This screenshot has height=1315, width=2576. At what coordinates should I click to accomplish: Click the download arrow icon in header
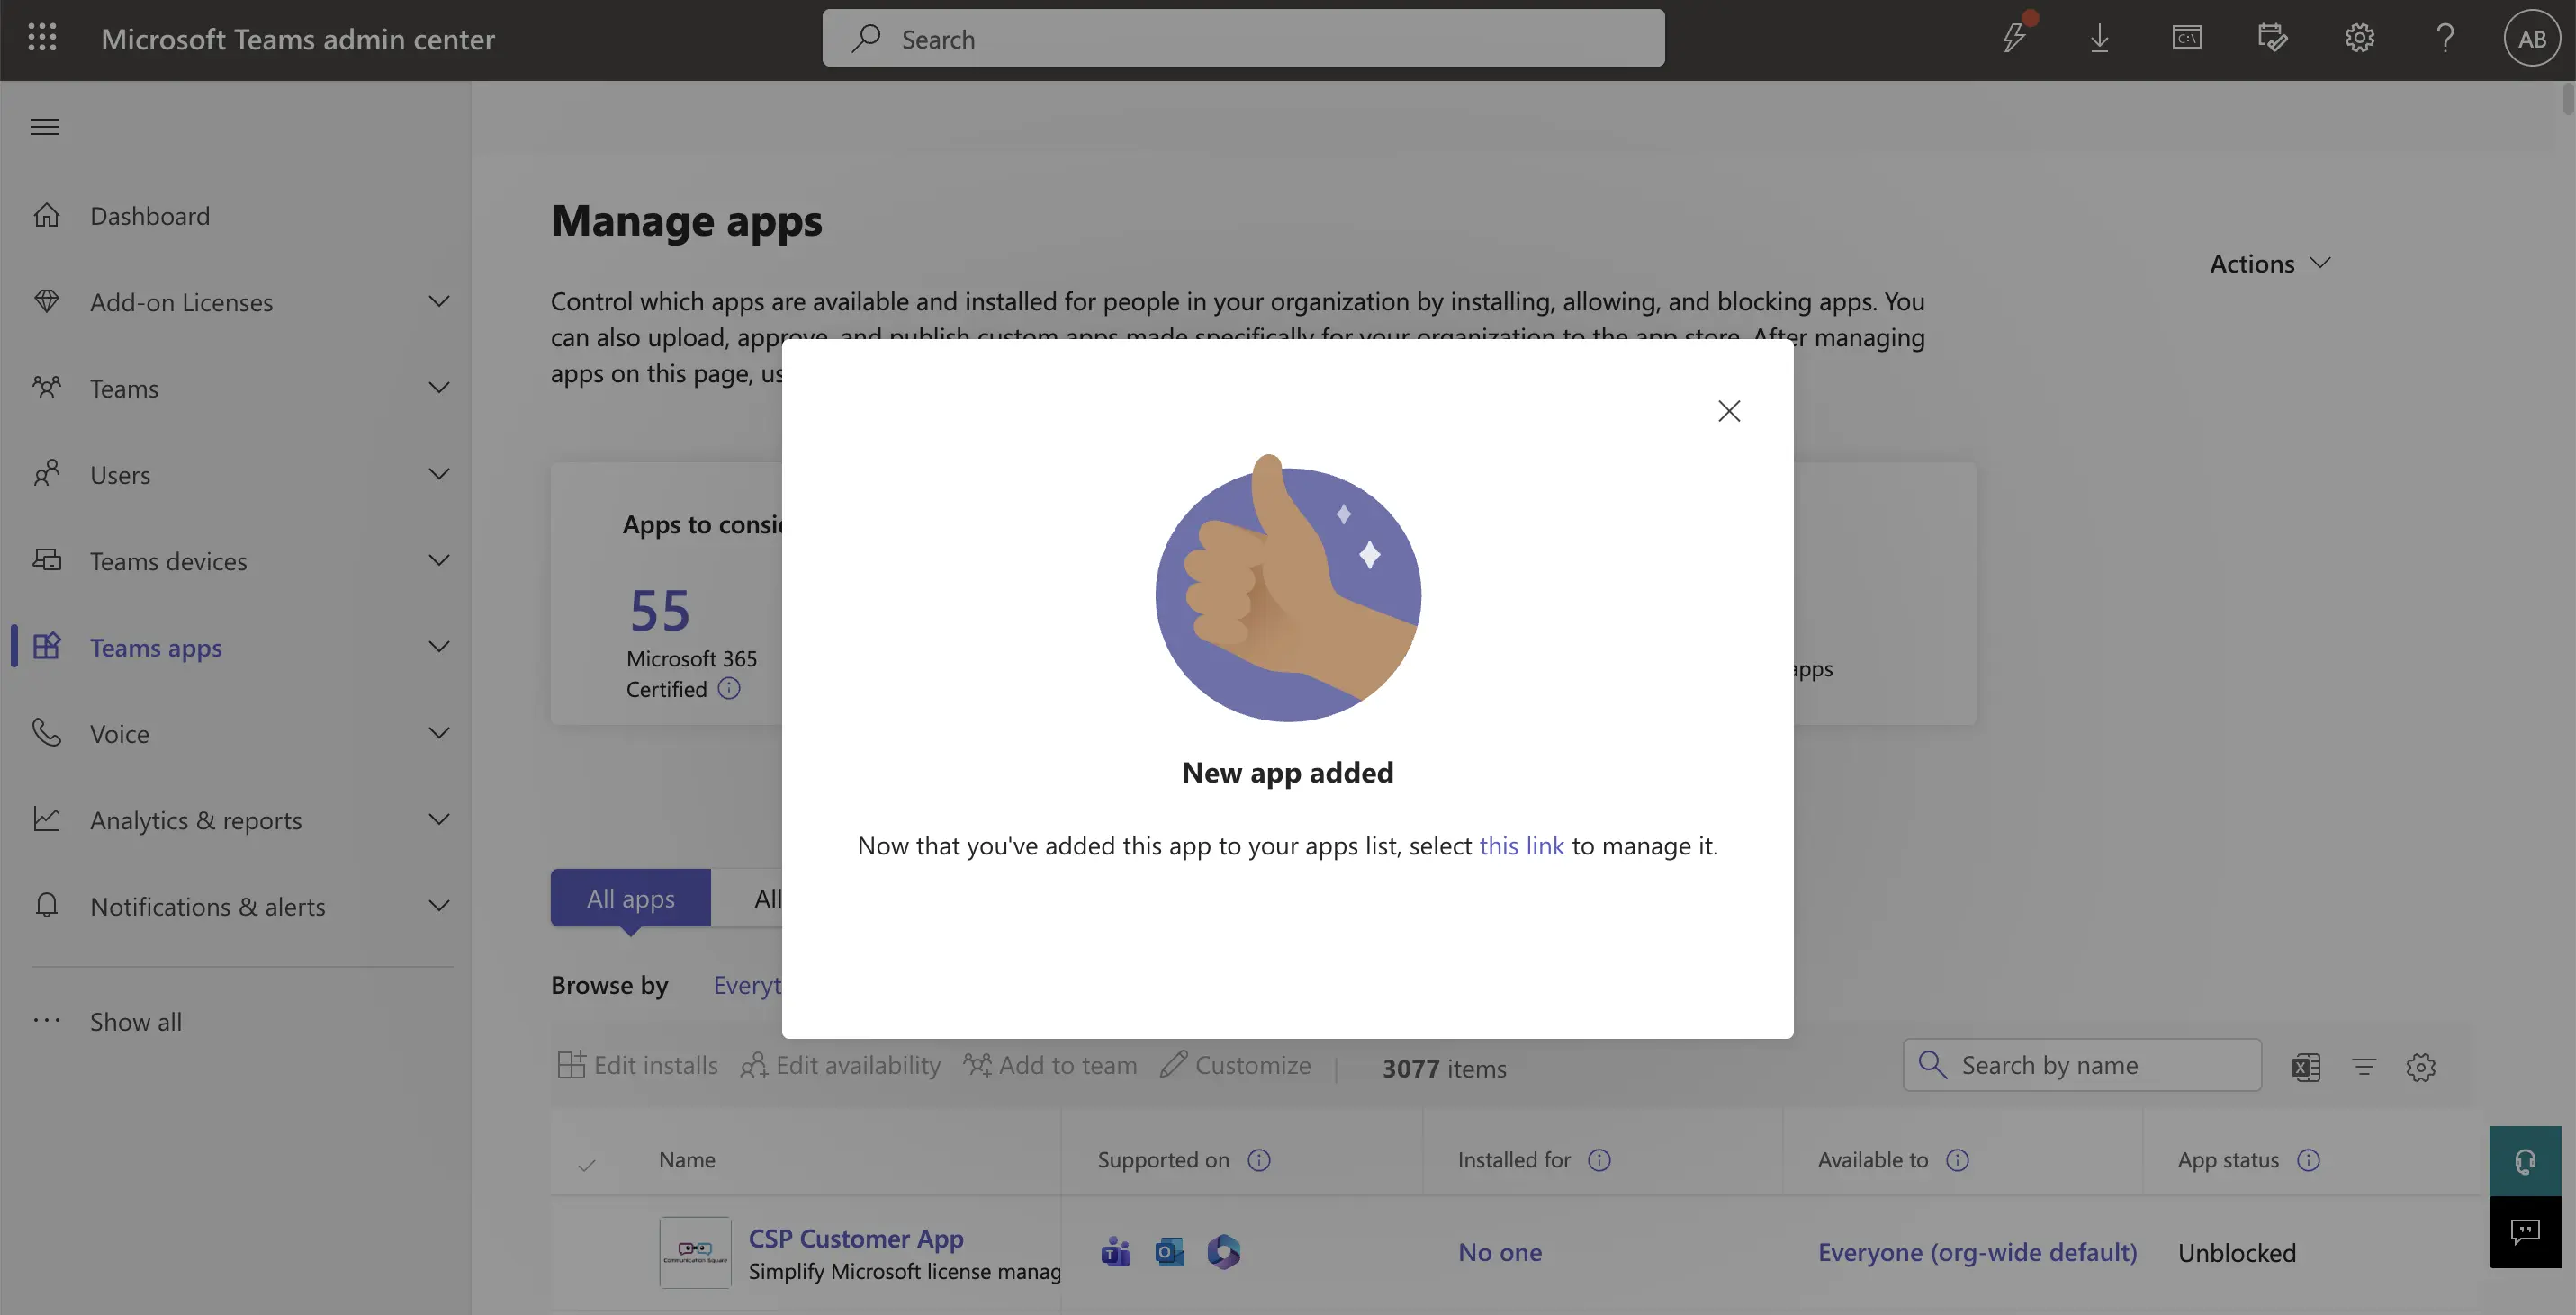[x=2100, y=38]
